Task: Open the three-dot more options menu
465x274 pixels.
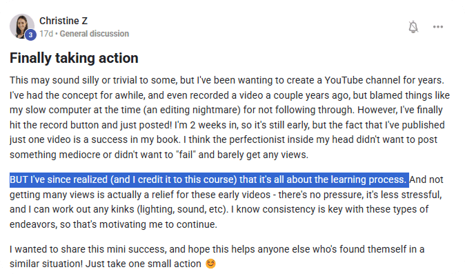Action: click(x=437, y=27)
